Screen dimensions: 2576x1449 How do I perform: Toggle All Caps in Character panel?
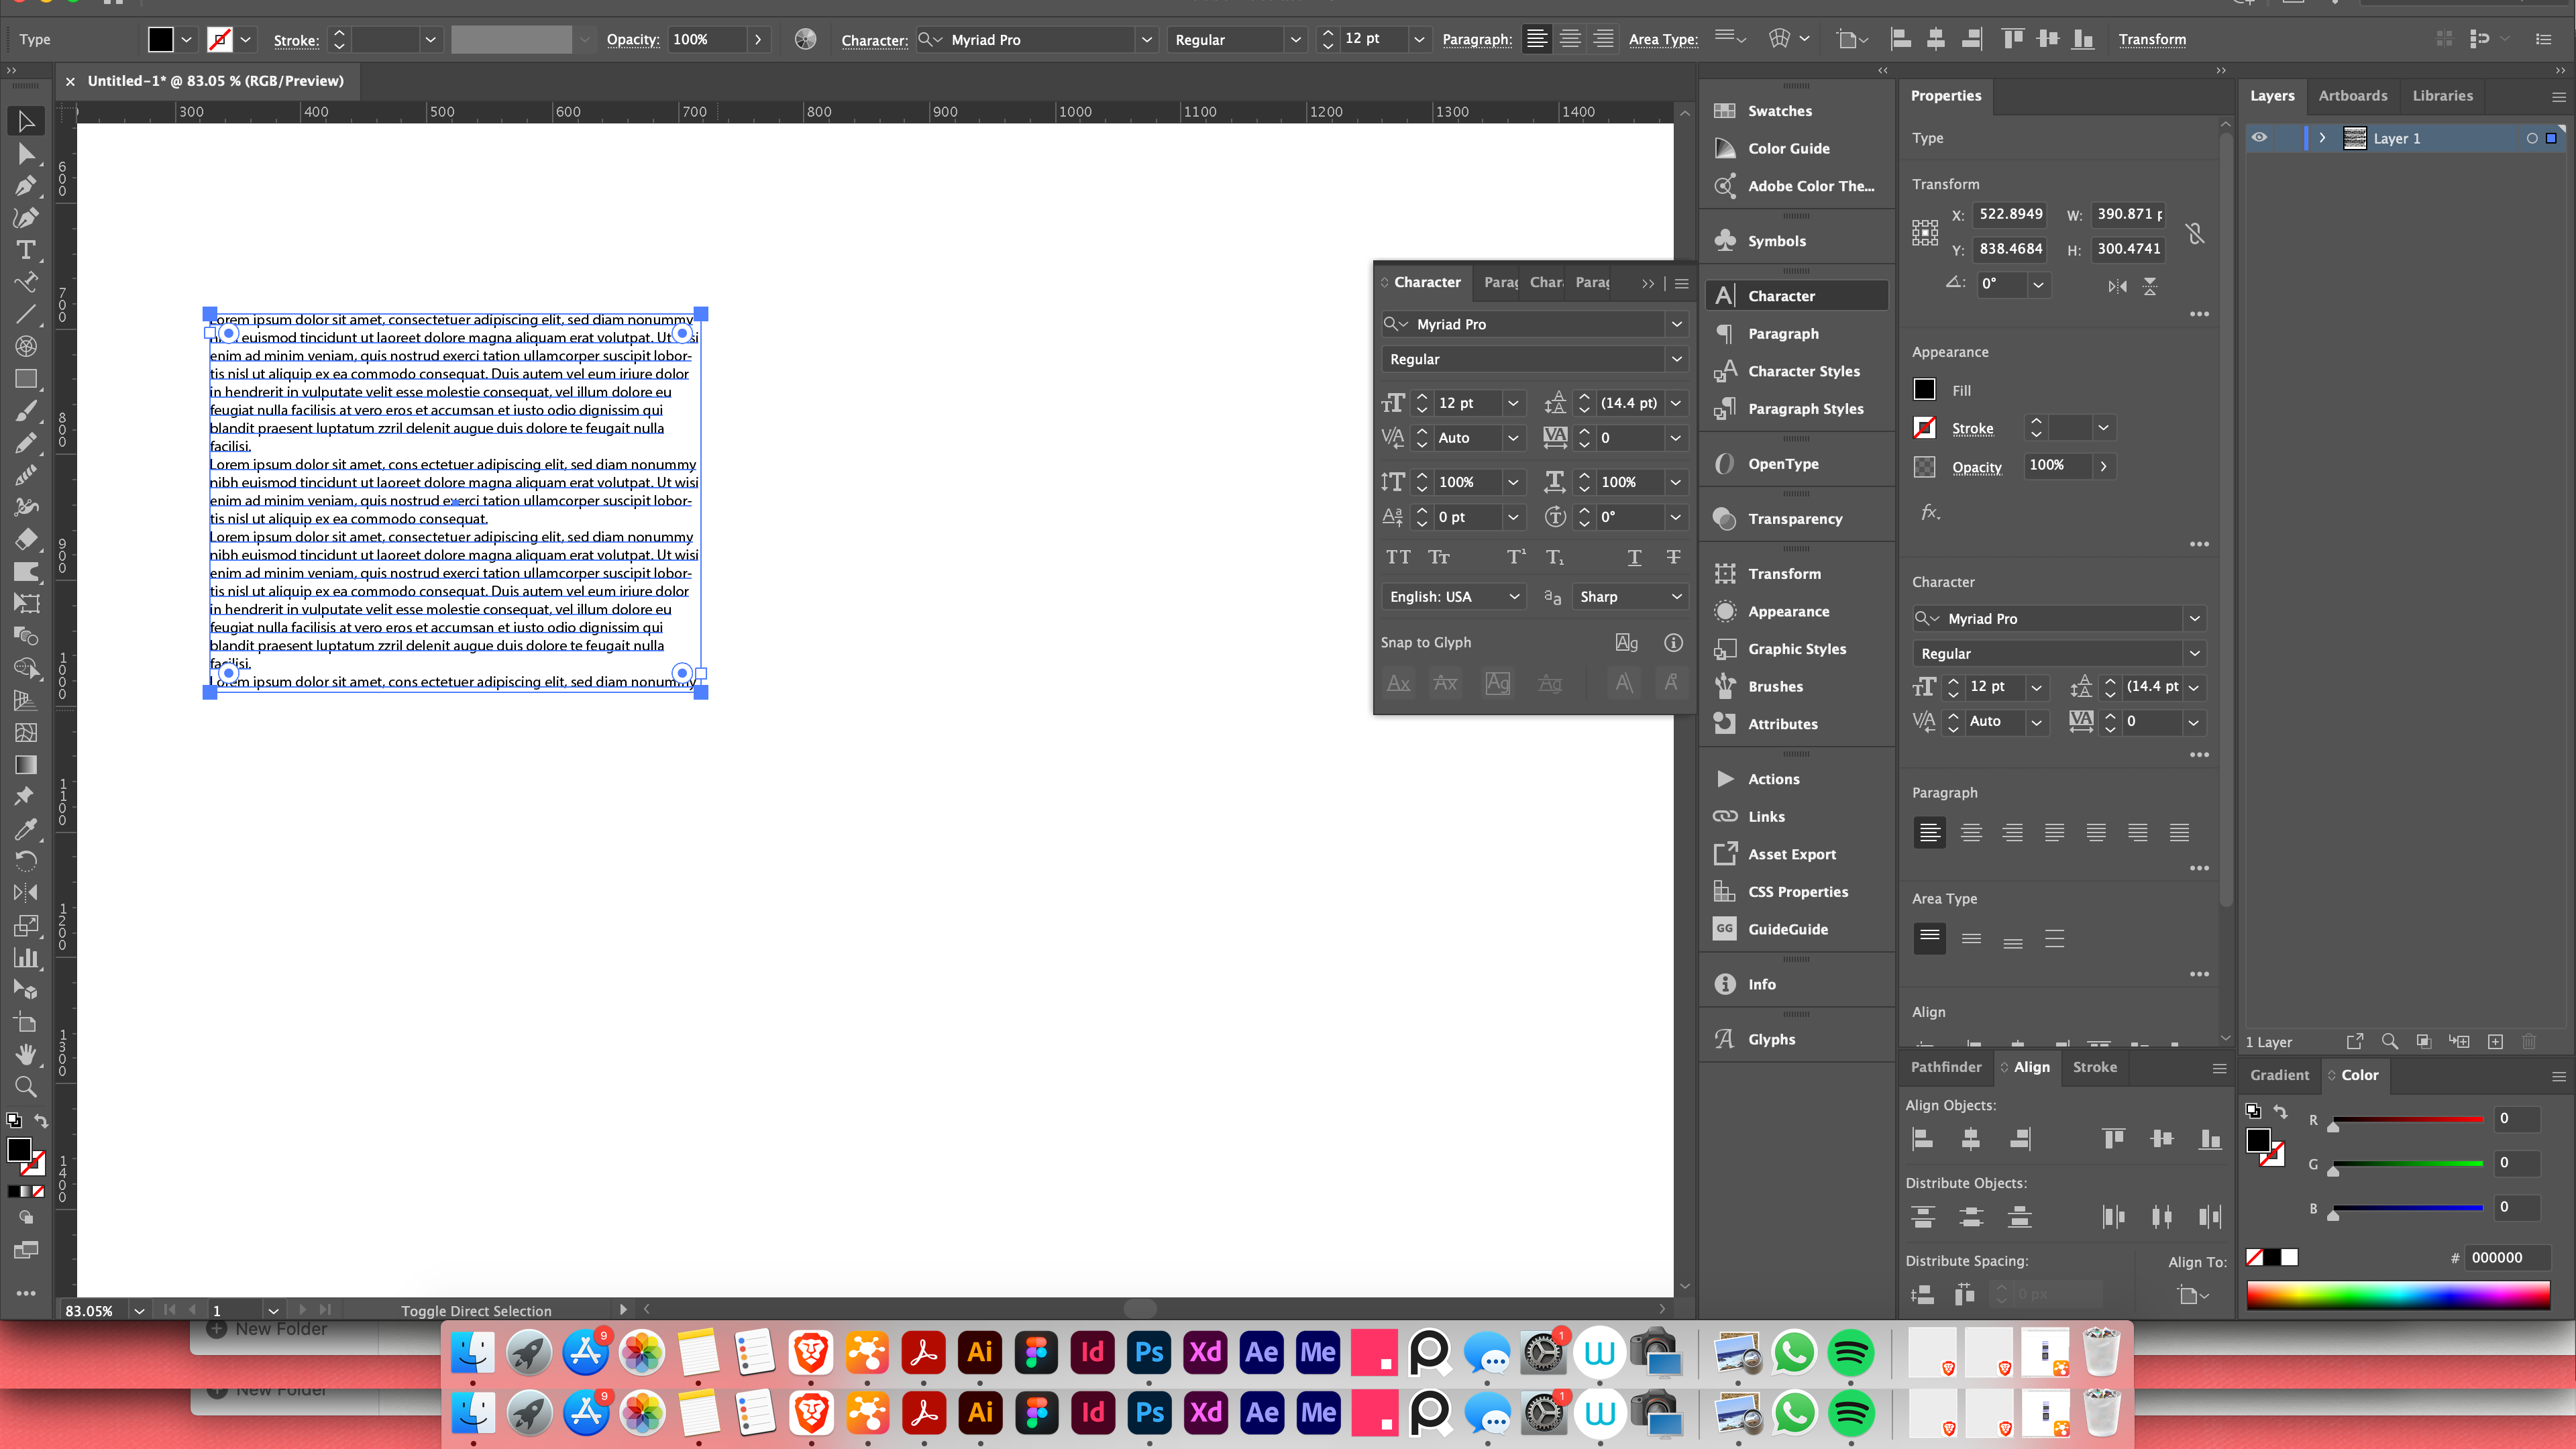1398,557
